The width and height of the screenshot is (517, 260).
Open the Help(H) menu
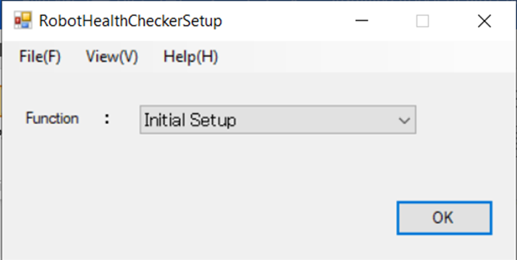(x=191, y=56)
